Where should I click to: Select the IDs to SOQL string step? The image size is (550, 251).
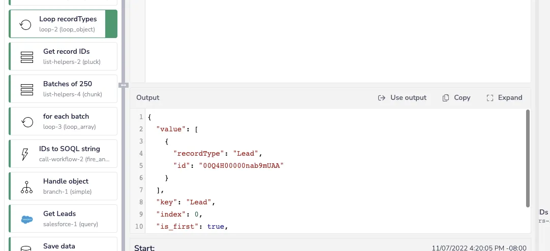point(63,154)
